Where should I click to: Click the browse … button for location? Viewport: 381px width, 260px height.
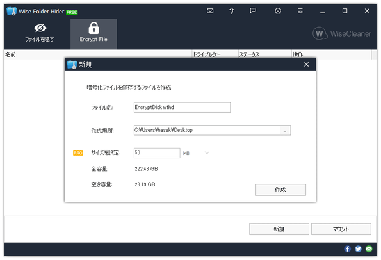coord(285,131)
